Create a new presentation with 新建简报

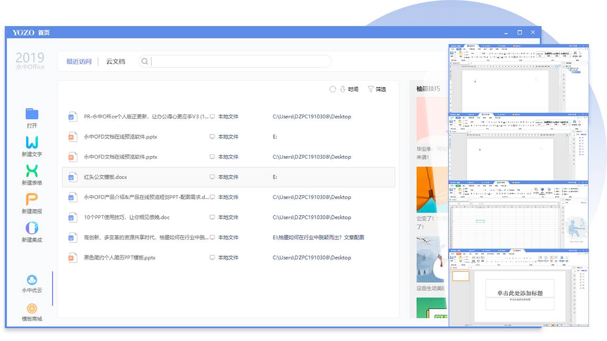tap(32, 199)
